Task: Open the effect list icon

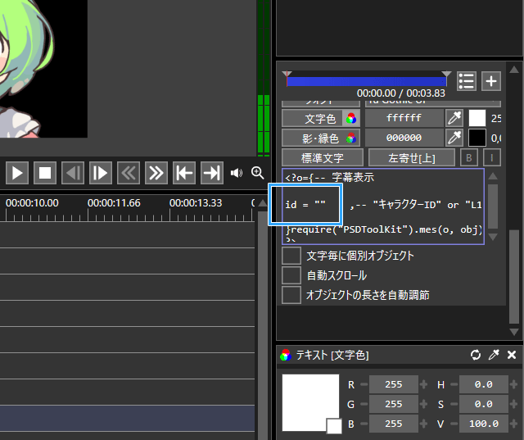Action: (466, 81)
